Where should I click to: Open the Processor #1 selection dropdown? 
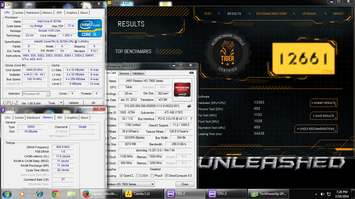[x=36, y=94]
